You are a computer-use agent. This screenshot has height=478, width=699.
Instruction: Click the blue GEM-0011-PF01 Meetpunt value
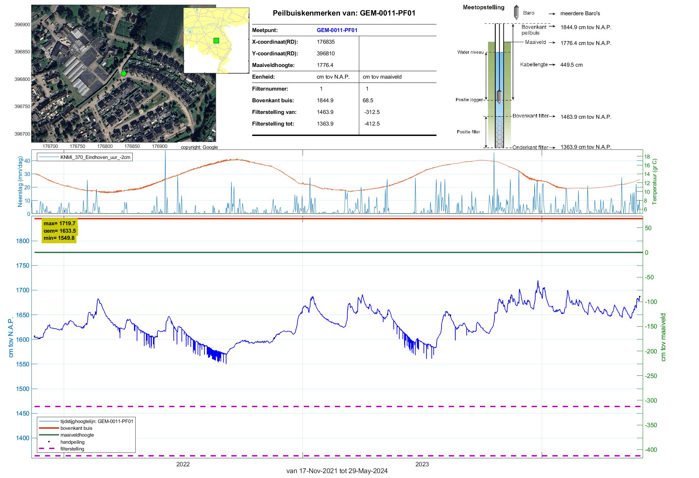click(337, 30)
